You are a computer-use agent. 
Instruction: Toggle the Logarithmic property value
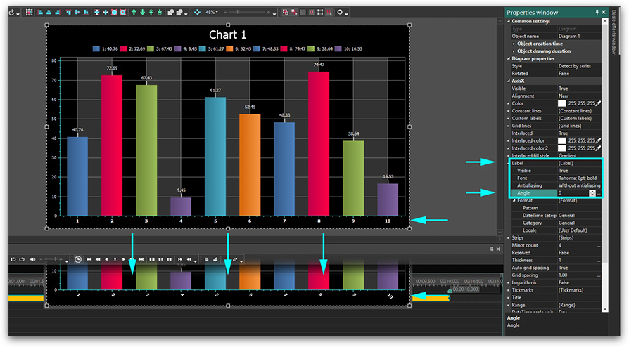564,282
